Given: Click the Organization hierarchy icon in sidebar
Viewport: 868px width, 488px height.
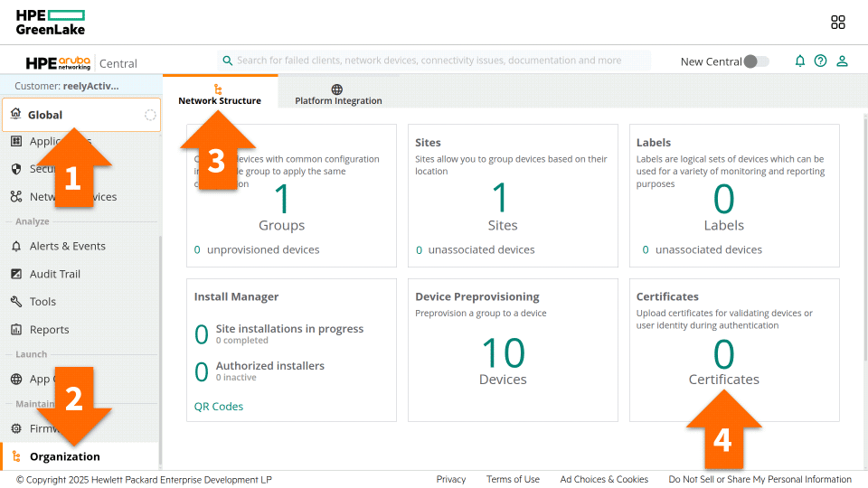Looking at the screenshot, I should pyautogui.click(x=16, y=456).
